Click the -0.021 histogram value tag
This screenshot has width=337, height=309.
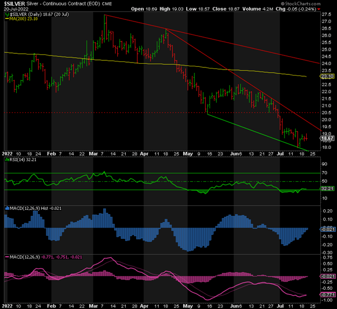coord(327,229)
